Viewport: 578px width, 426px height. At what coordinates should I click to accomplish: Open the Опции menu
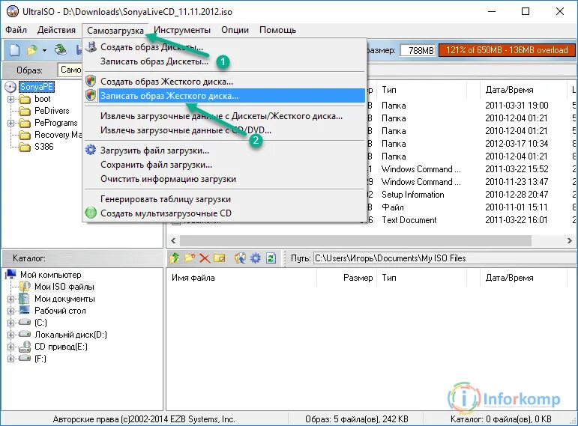(235, 30)
